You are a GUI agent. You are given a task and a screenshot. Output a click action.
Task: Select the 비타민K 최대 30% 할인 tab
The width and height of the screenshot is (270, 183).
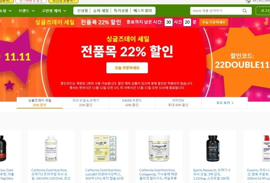point(178,103)
